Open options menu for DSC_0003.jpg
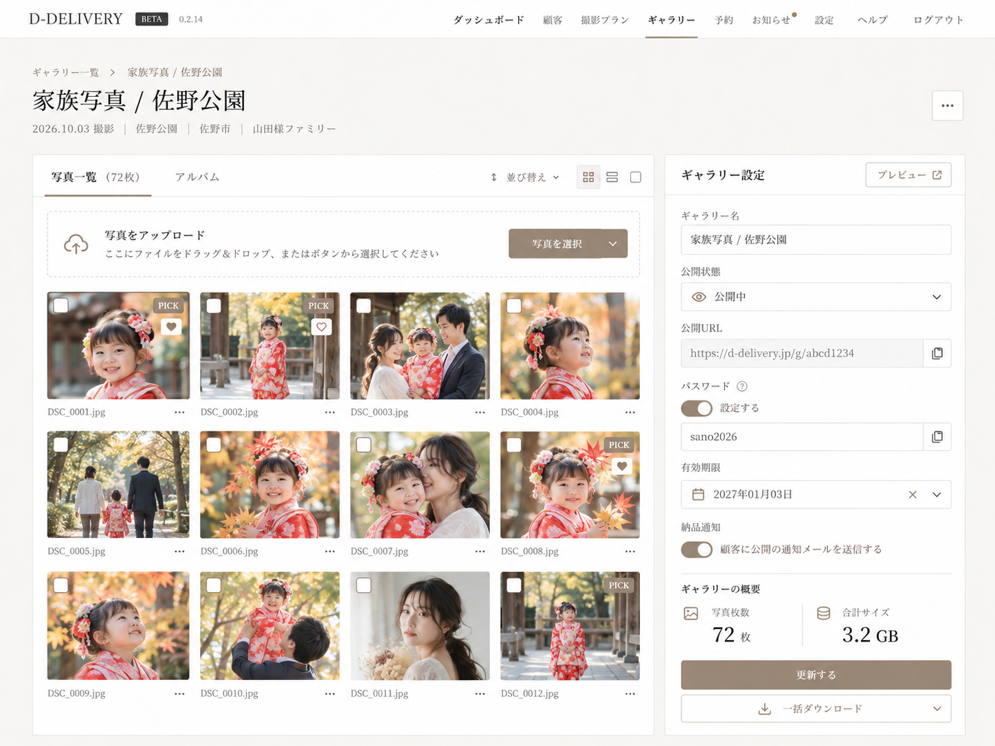Screen dimensions: 995x746 click(480, 412)
